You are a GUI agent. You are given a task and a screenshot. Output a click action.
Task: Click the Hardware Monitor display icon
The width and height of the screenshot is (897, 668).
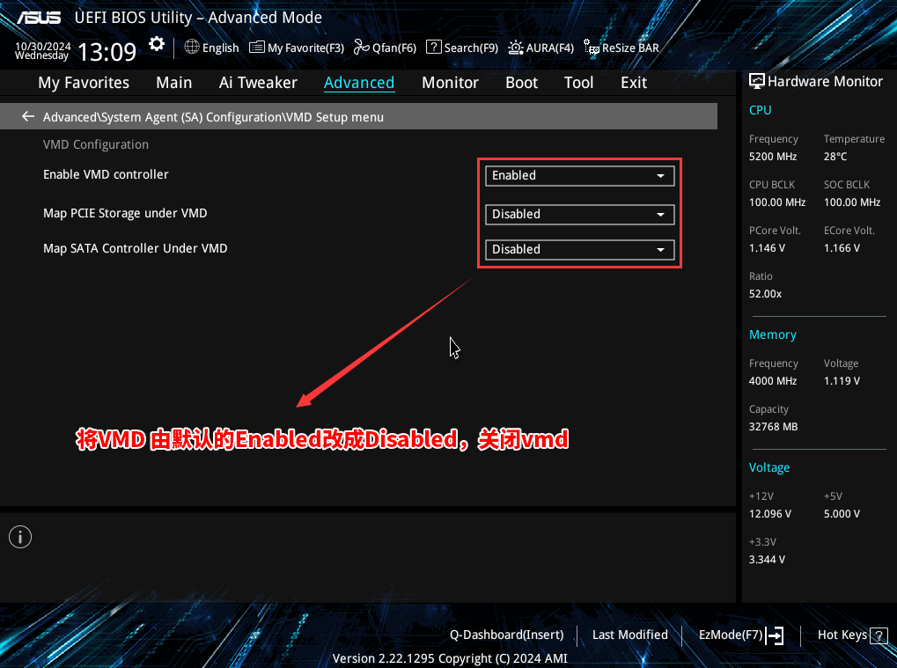[x=756, y=81]
